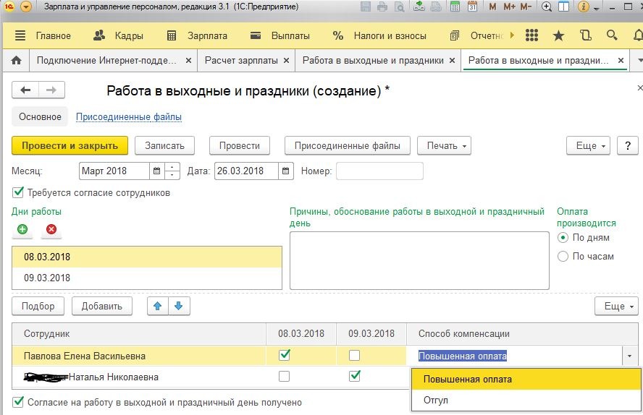Click the question mark help button
The image size is (643, 415).
[627, 146]
